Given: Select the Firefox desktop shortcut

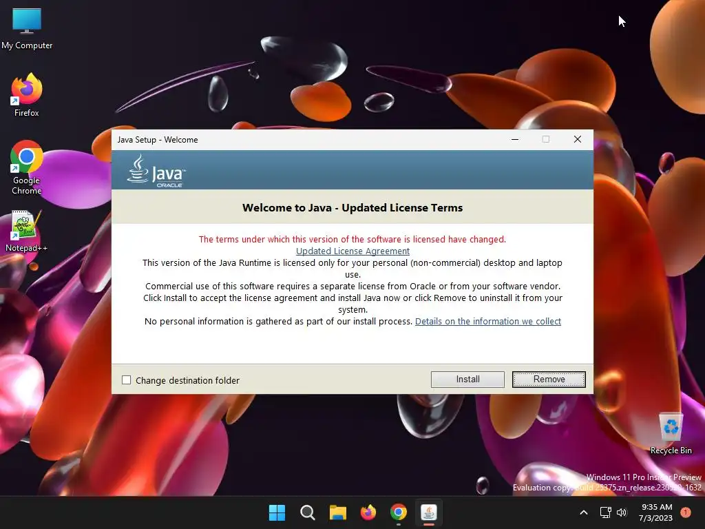Looking at the screenshot, I should click(27, 95).
